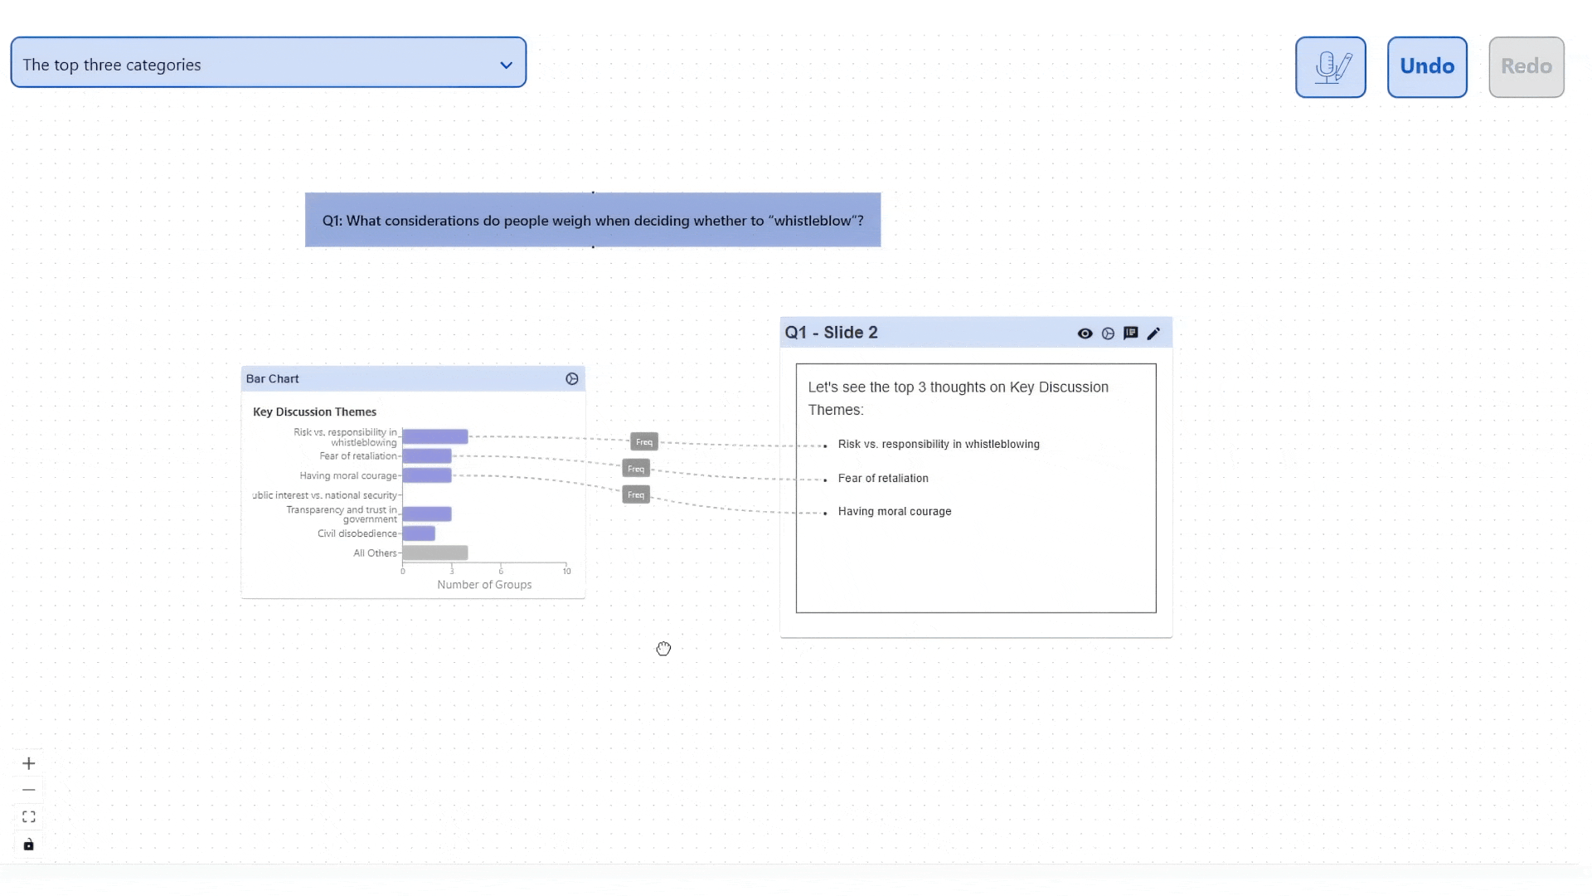Fit canvas view using the frame icon
This screenshot has width=1592, height=896.
[x=29, y=817]
